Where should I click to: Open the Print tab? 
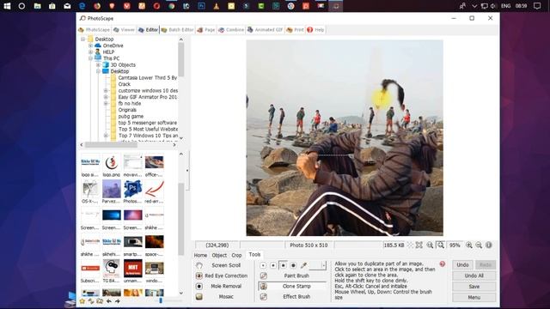click(295, 30)
